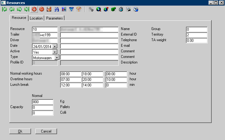225x140 pixels.
Task: Go to the first record arrow
Action: point(4,9)
